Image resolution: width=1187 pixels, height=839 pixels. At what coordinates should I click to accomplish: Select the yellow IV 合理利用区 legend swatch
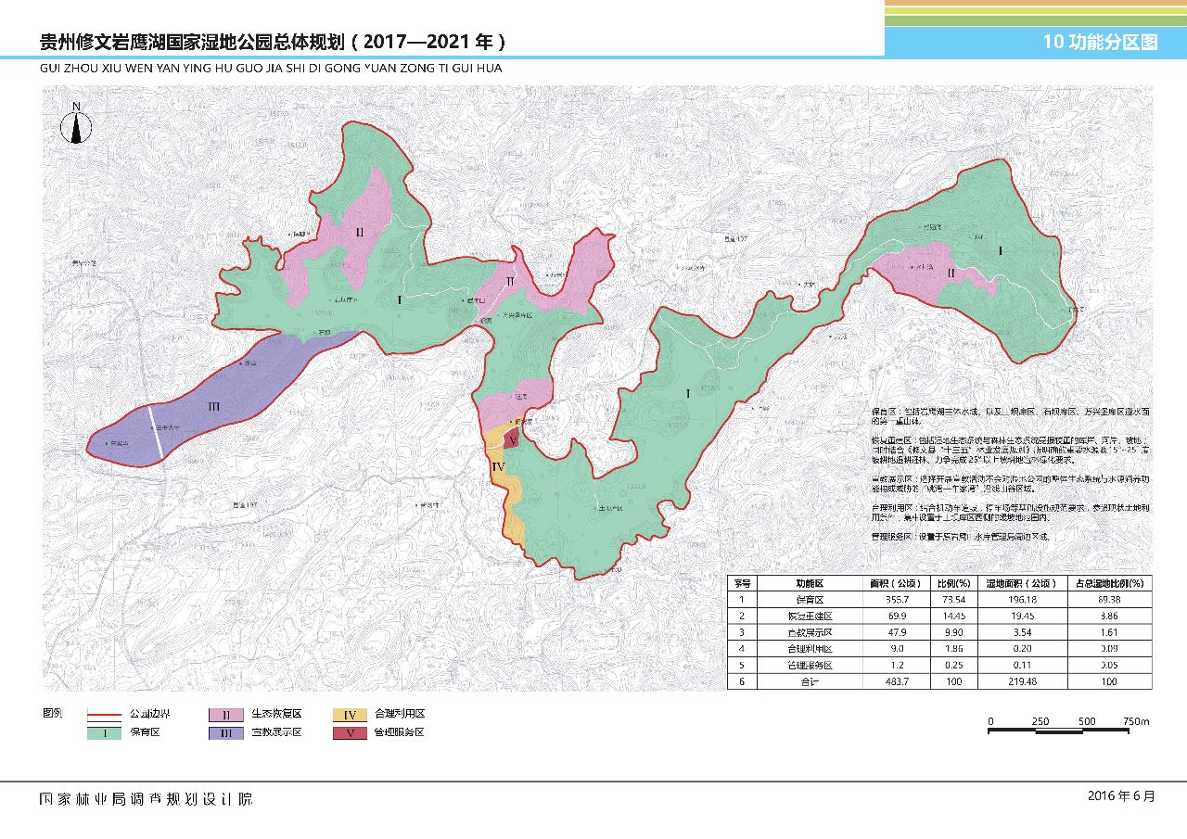pos(349,715)
